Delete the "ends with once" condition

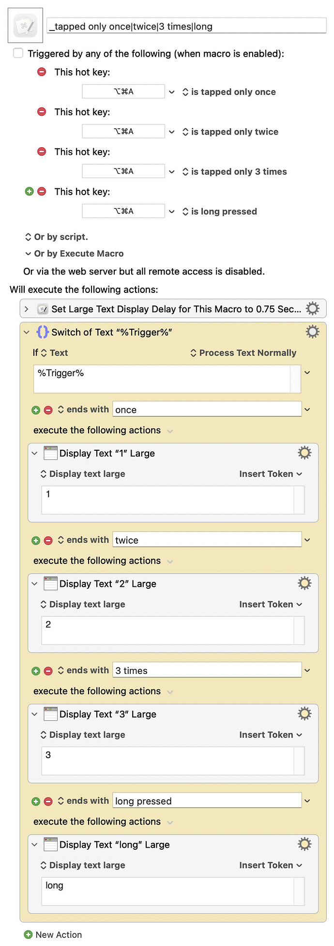(x=47, y=410)
